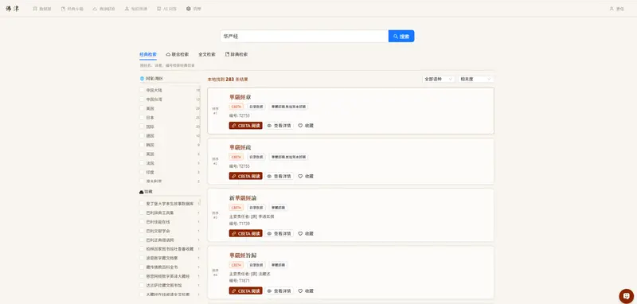Open CBETA 阅读 for result T1739
Image resolution: width=637 pixels, height=304 pixels.
coord(246,234)
